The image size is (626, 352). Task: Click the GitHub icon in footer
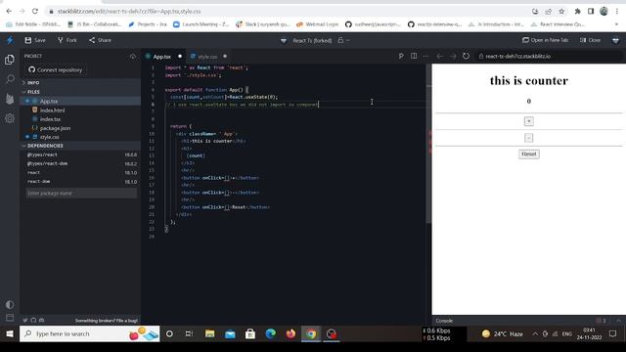pyautogui.click(x=33, y=320)
